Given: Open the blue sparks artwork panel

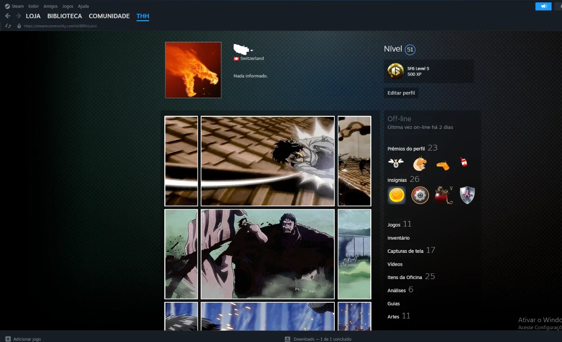Looking at the screenshot, I should pyautogui.click(x=268, y=316).
